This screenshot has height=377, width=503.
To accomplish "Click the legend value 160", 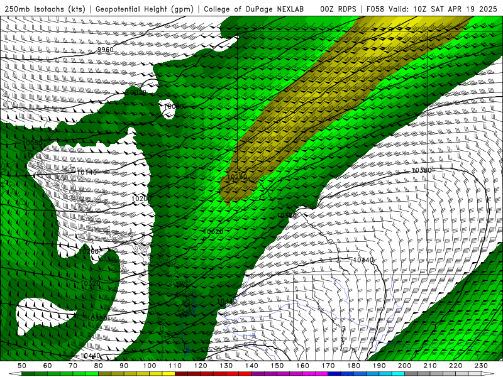I will click(303, 366).
